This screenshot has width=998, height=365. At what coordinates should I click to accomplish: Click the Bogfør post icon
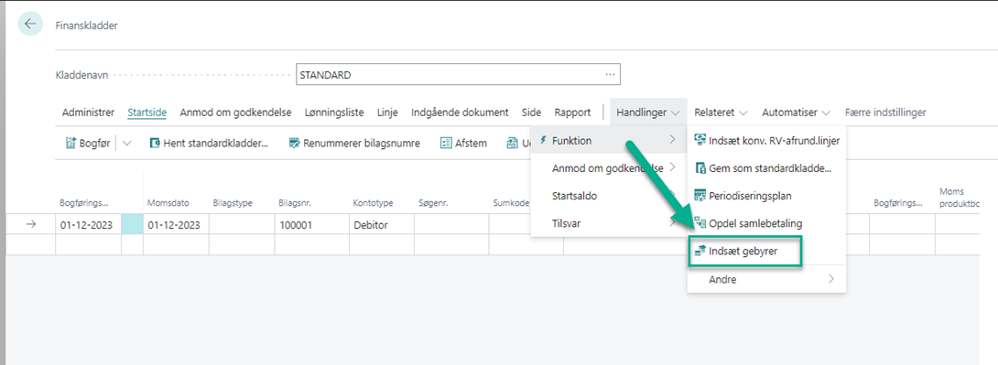click(x=71, y=143)
